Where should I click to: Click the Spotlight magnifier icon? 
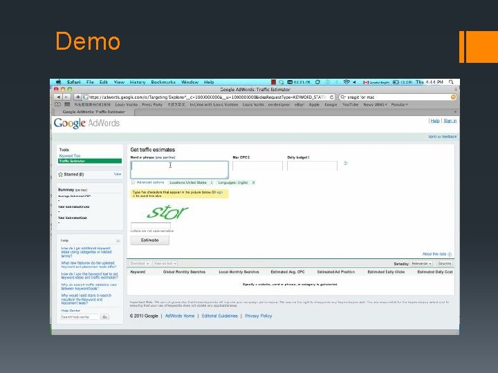point(451,82)
